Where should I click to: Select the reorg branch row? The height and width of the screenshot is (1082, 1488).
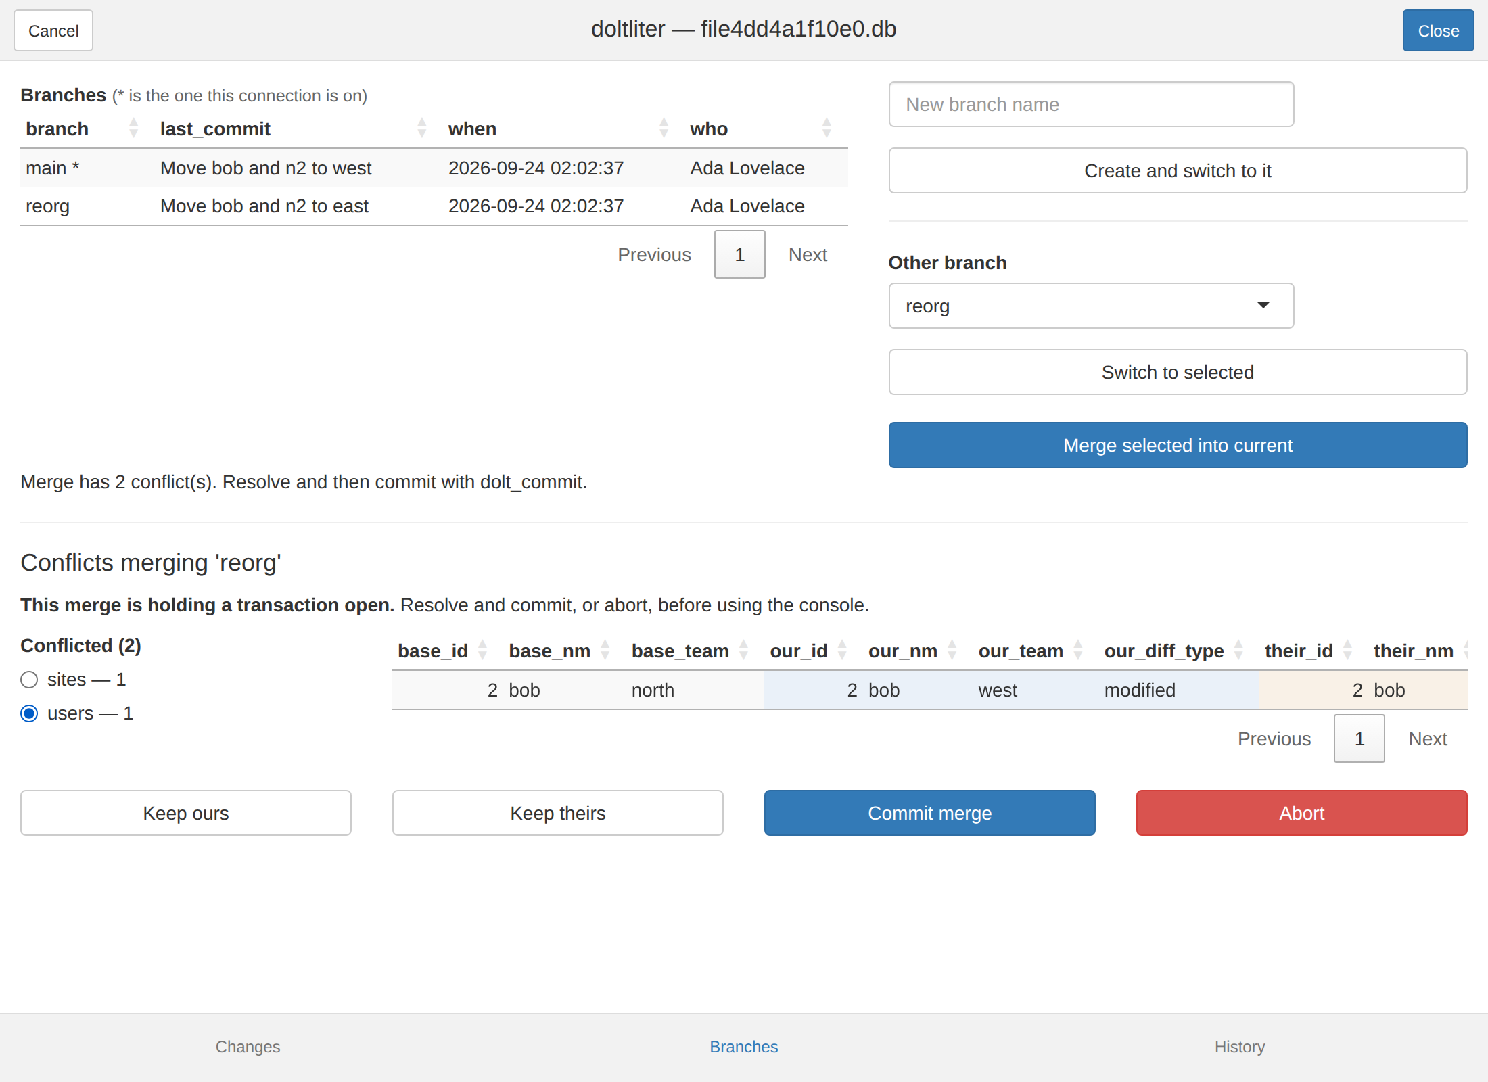pos(434,206)
